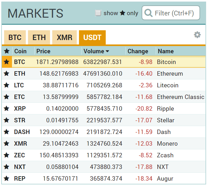The width and height of the screenshot is (208, 186).
Task: Open the markets settings gear icon
Action: (x=197, y=35)
